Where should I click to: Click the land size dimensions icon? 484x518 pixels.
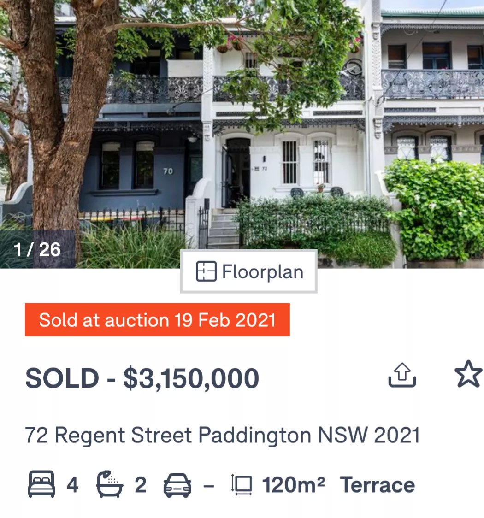click(x=242, y=485)
